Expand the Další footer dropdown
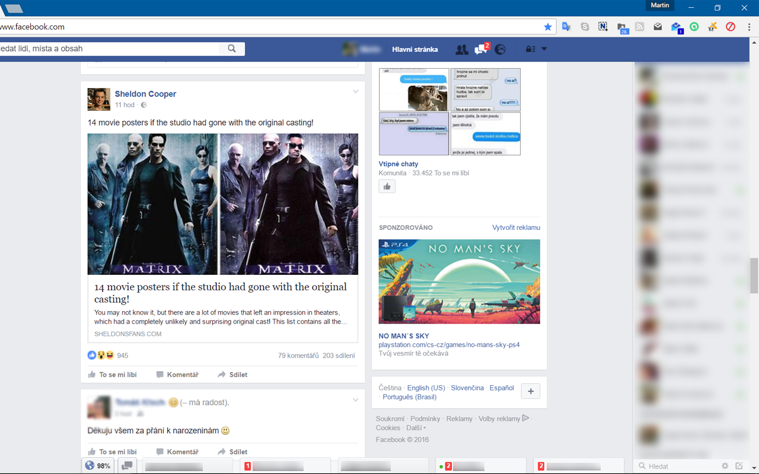The height and width of the screenshot is (474, 759). tap(416, 428)
